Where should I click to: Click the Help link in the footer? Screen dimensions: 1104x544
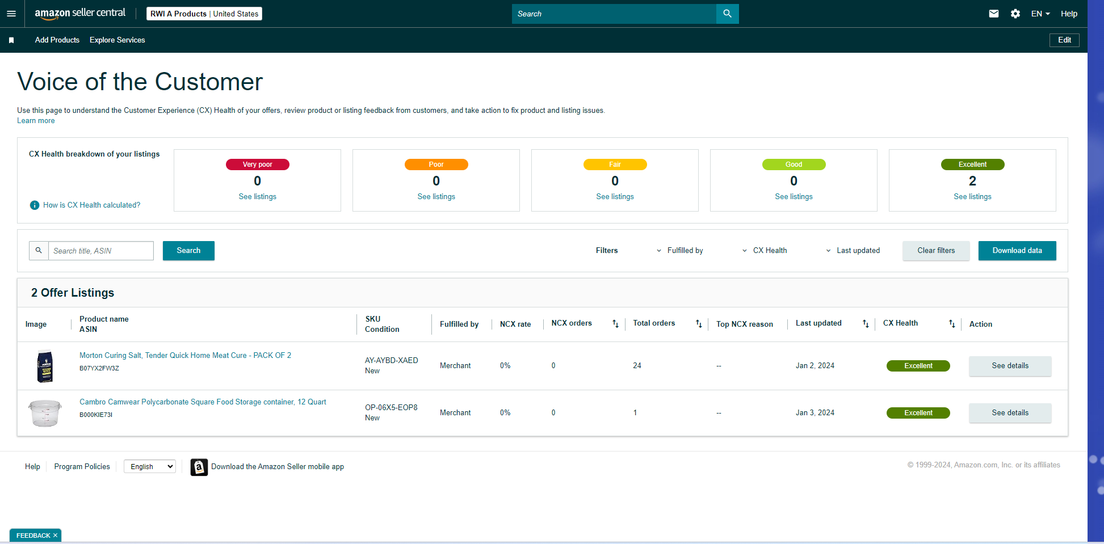pyautogui.click(x=32, y=467)
